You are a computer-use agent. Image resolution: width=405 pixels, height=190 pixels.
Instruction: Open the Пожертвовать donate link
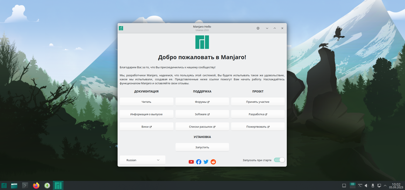258,126
